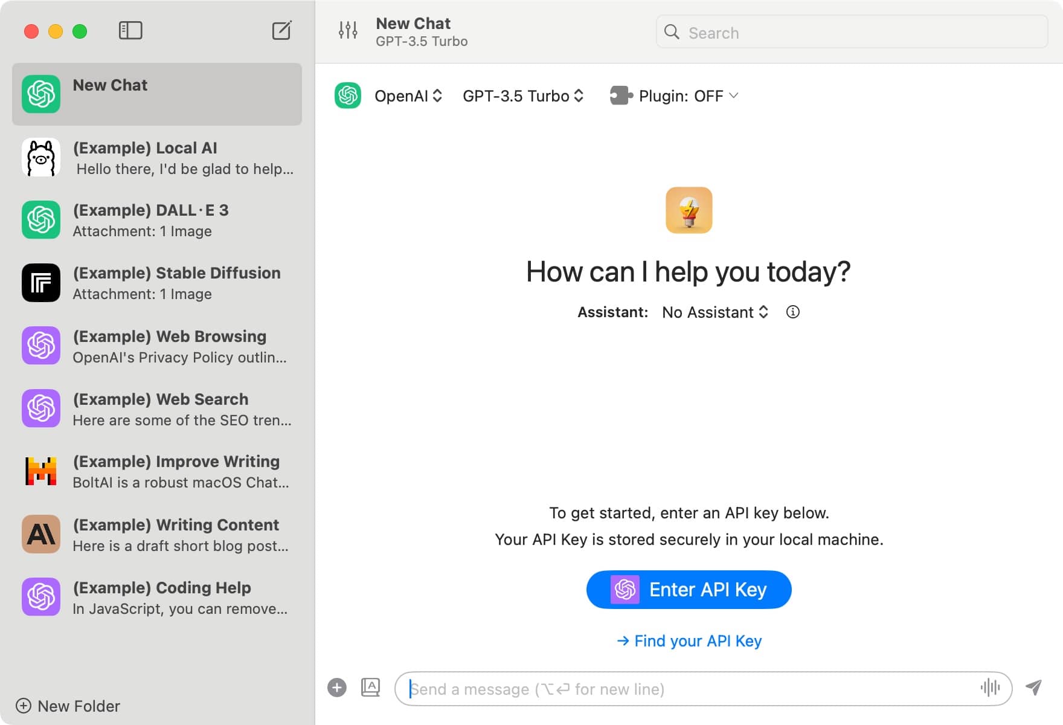Send message with paper plane icon

pyautogui.click(x=1034, y=688)
